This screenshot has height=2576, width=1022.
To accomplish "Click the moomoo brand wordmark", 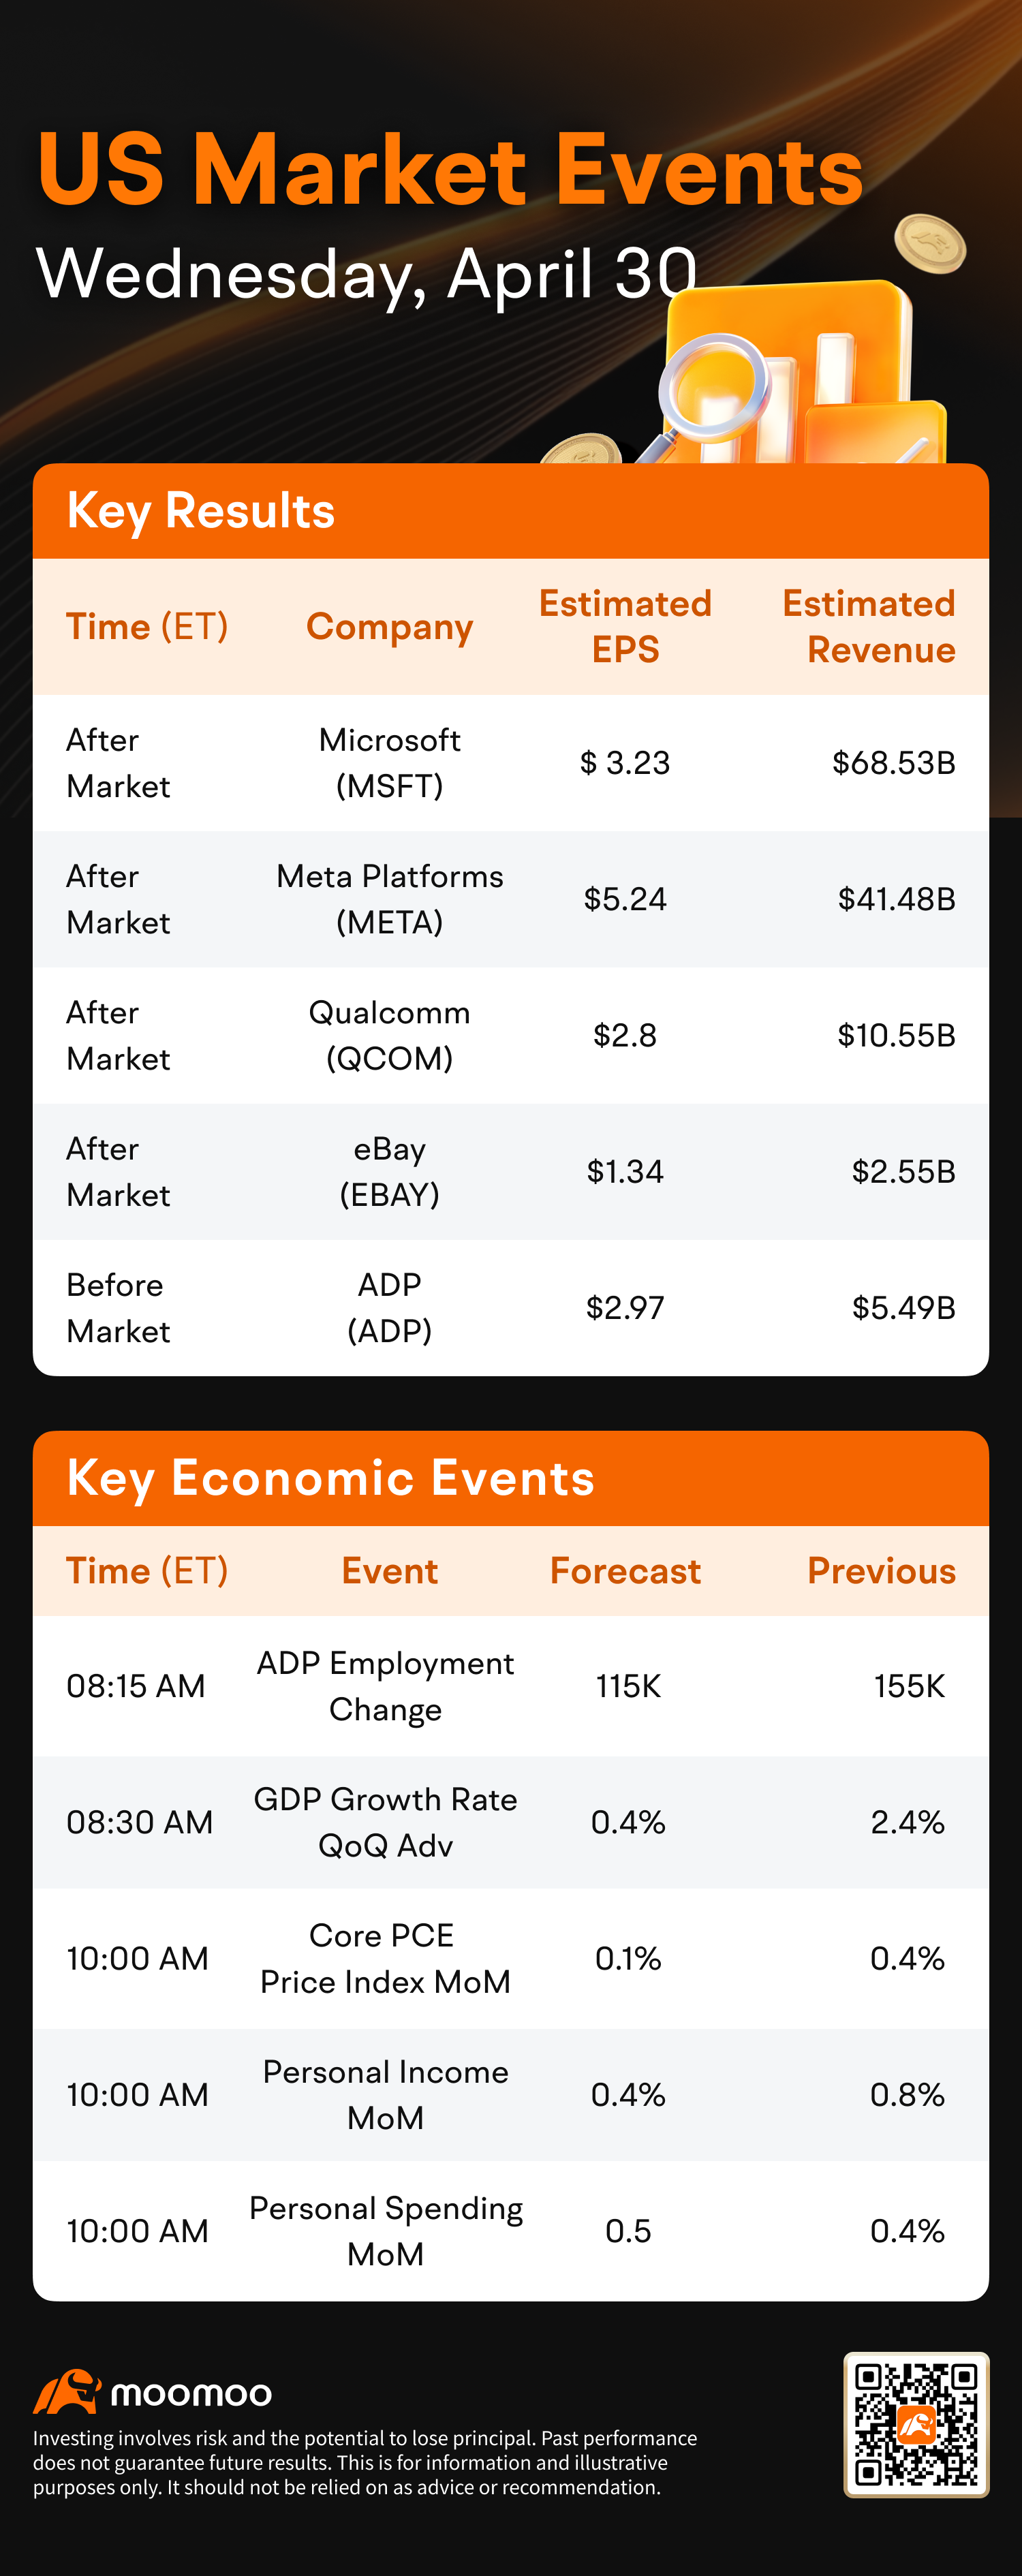I will (x=191, y=2393).
